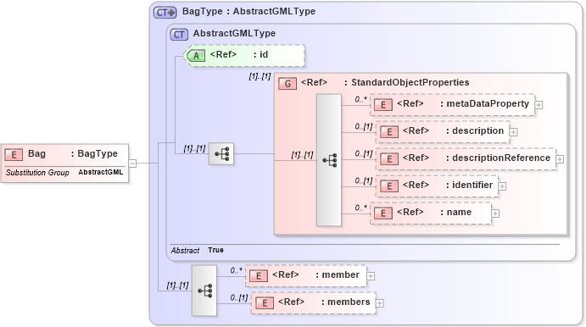Click the E icon of metaDataProperty

[383, 105]
